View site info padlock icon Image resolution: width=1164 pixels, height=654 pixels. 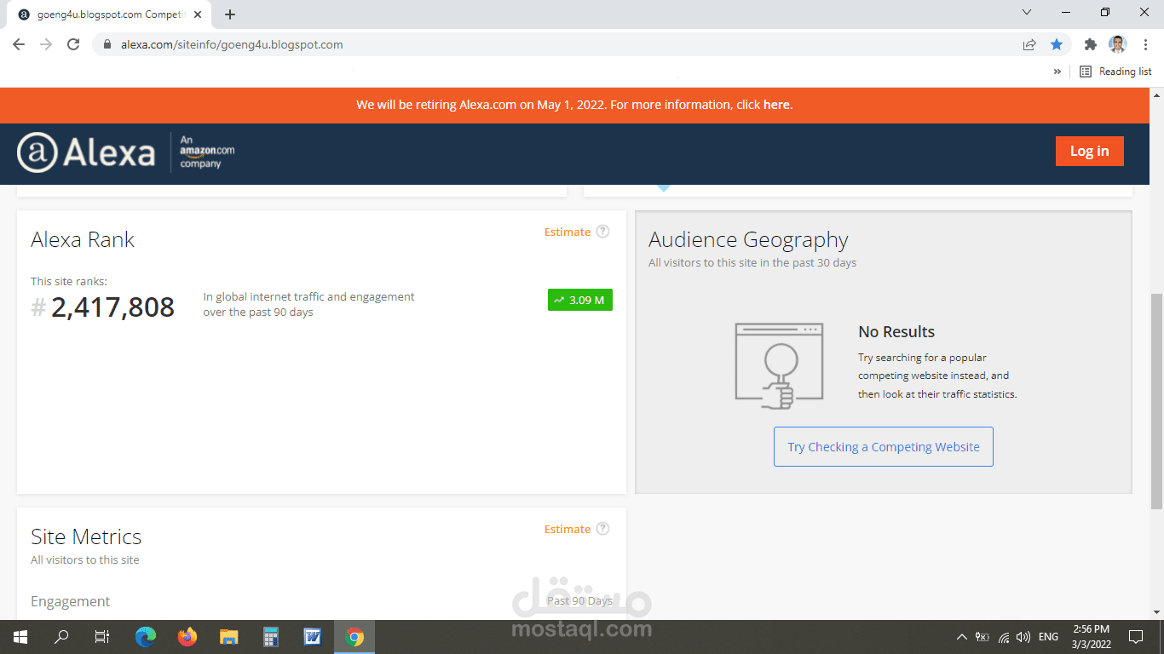click(107, 44)
